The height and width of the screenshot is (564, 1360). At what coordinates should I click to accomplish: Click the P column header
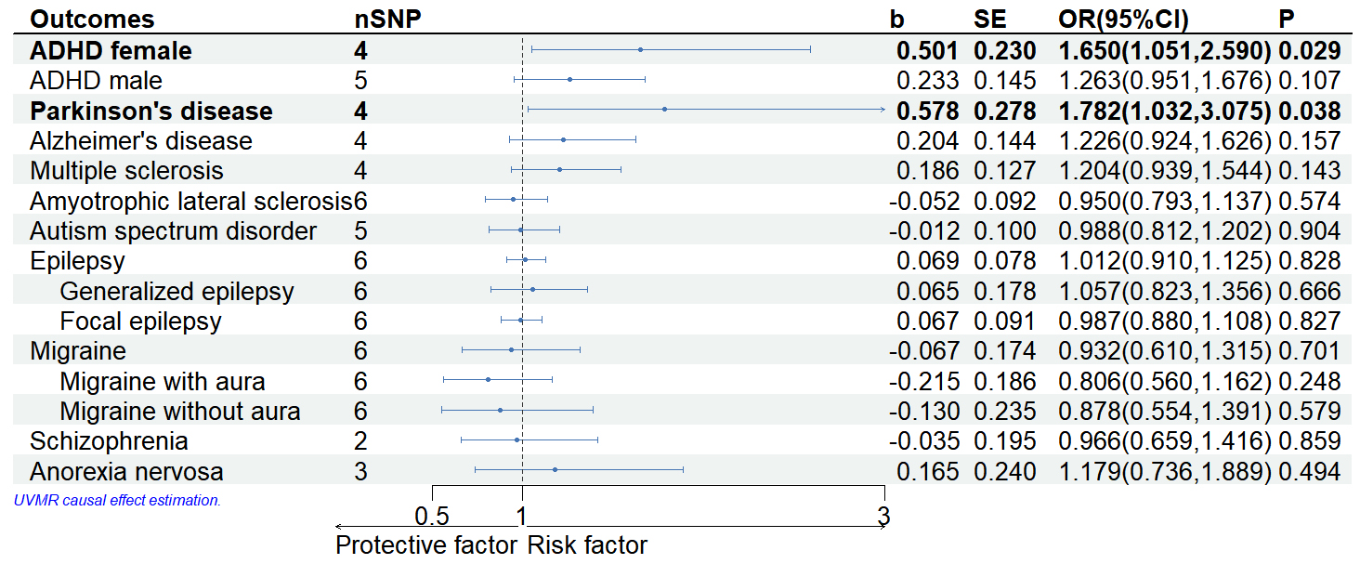[1287, 20]
